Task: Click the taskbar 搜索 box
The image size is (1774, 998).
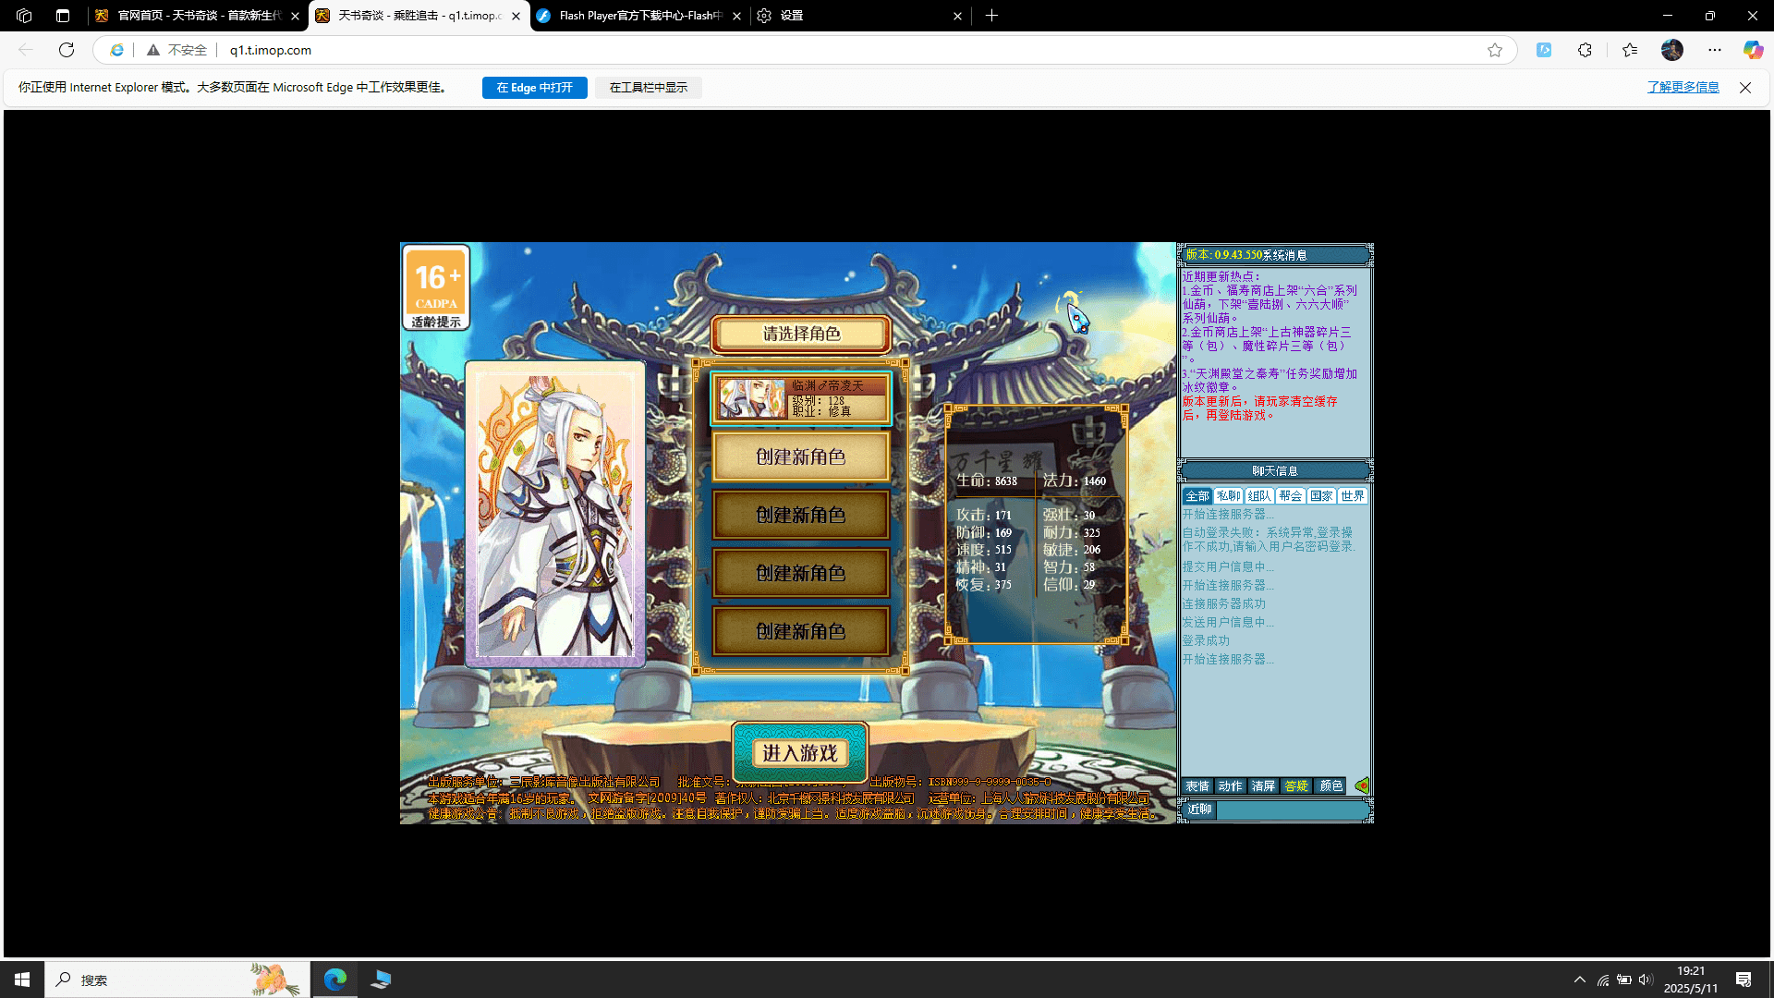Action: (x=177, y=980)
